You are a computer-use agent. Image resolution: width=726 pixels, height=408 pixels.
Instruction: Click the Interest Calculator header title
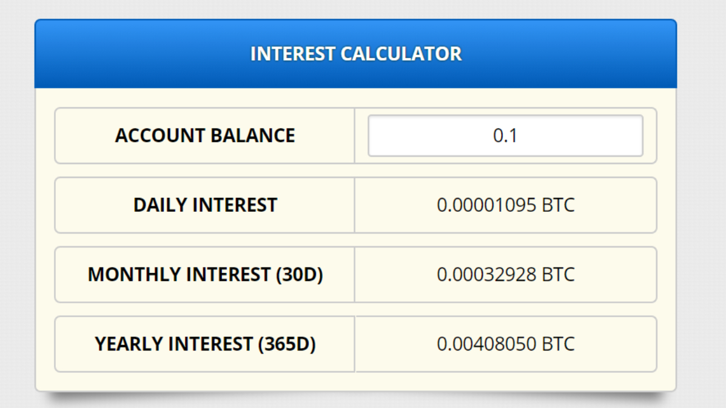[355, 54]
